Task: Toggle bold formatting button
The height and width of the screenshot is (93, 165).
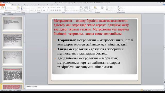Action: pos(31,10)
